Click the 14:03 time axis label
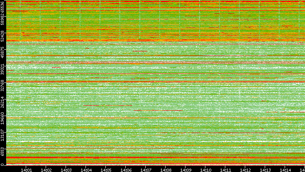The image size is (305, 172). 66,170
